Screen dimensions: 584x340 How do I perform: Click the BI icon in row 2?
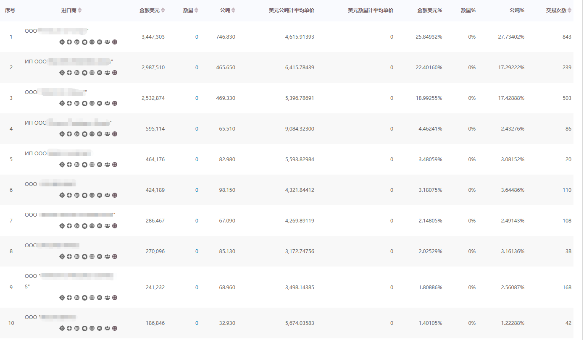coord(77,73)
